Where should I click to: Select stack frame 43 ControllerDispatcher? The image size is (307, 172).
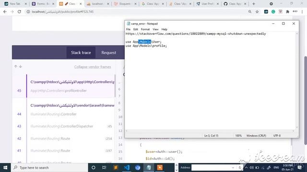tap(64, 126)
